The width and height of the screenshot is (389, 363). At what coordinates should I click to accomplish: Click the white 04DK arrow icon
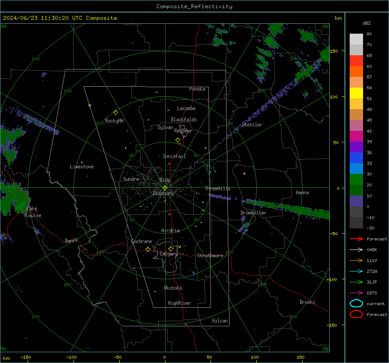(x=356, y=249)
